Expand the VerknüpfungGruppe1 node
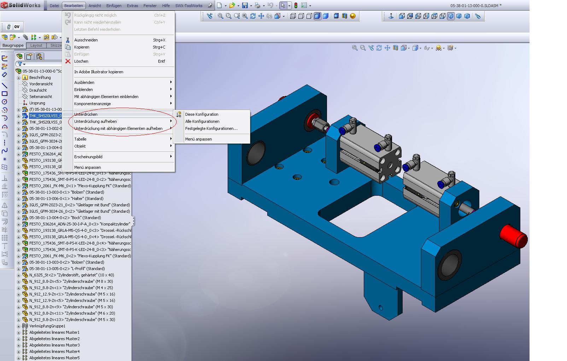The image size is (567, 361). click(18, 326)
